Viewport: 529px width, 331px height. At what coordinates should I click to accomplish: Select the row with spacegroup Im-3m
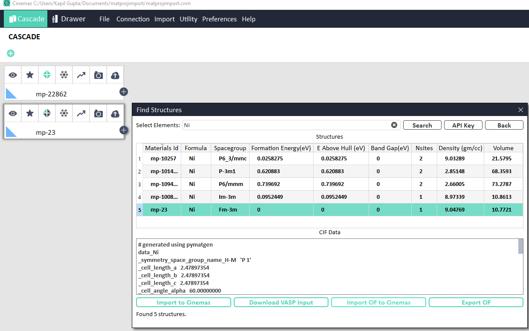point(330,197)
